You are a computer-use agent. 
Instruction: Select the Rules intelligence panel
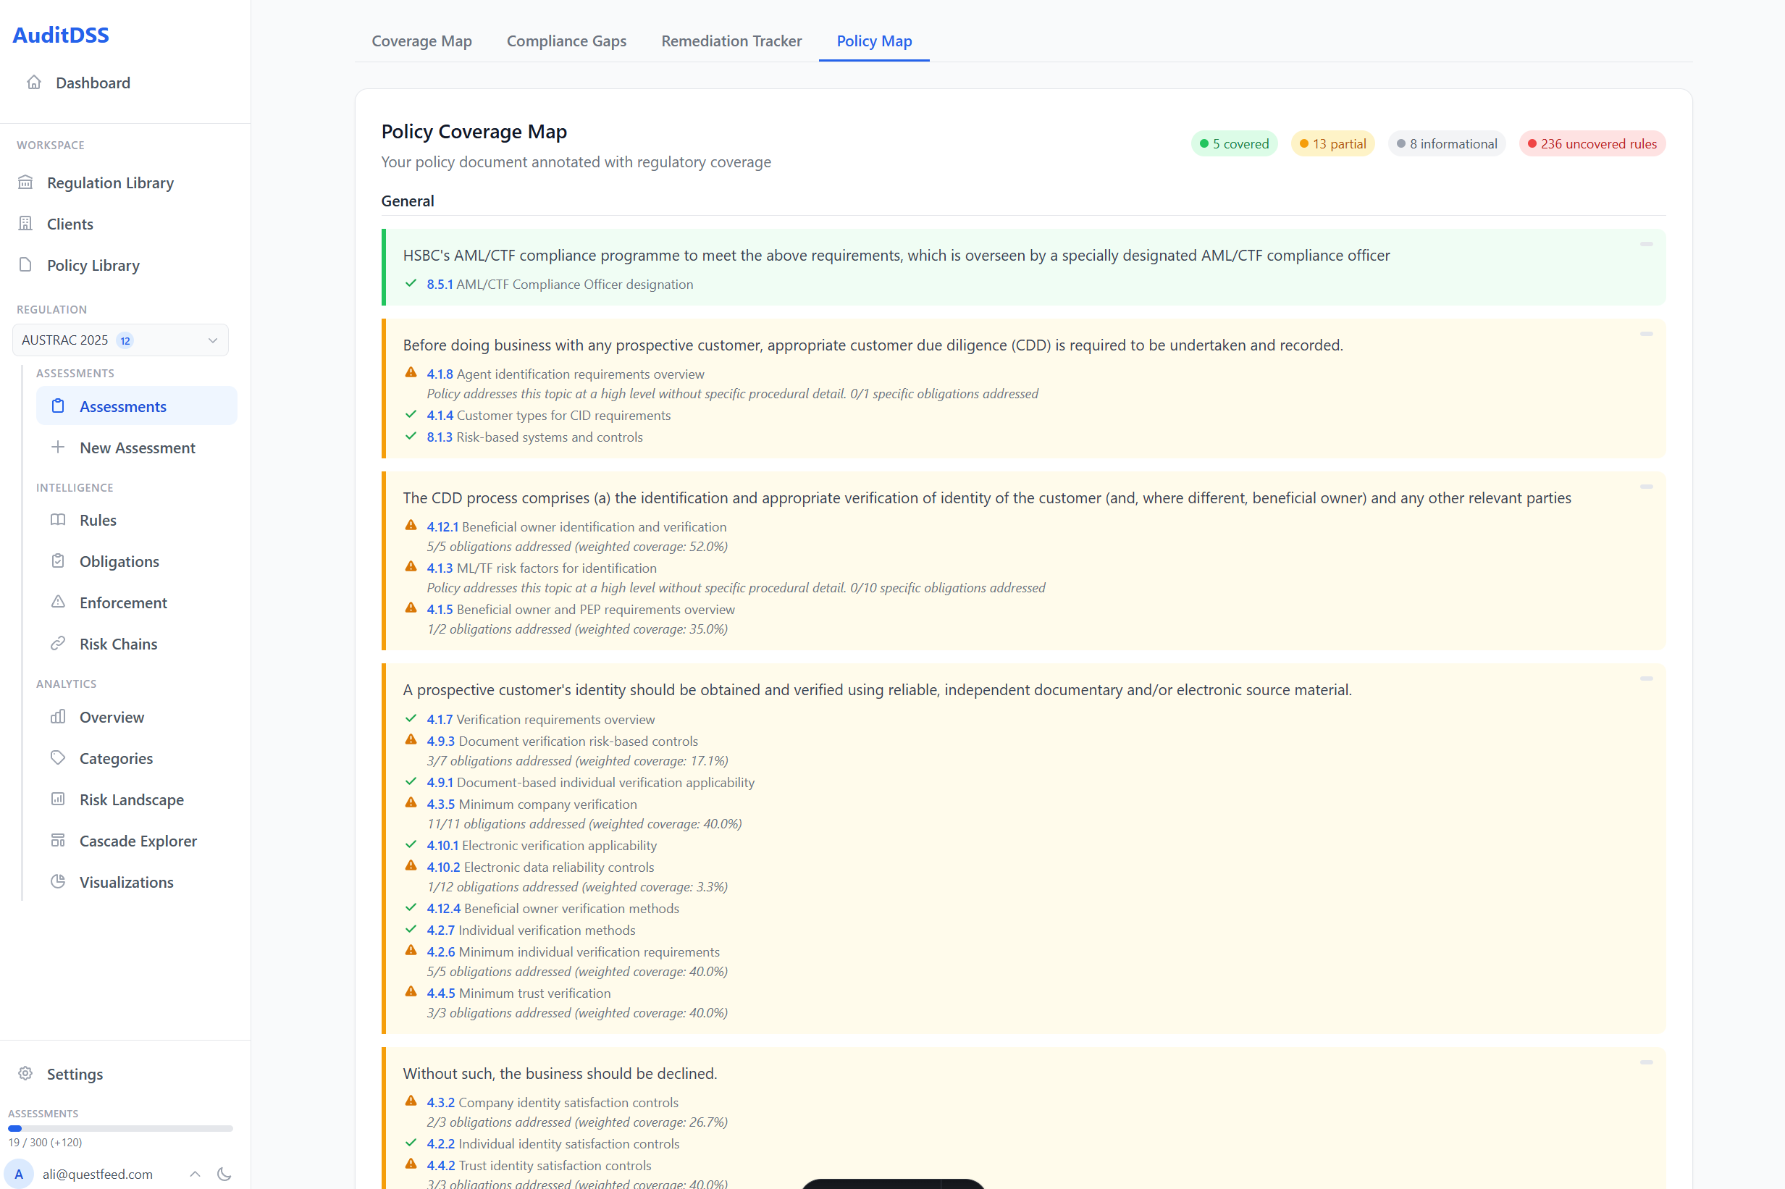tap(99, 520)
